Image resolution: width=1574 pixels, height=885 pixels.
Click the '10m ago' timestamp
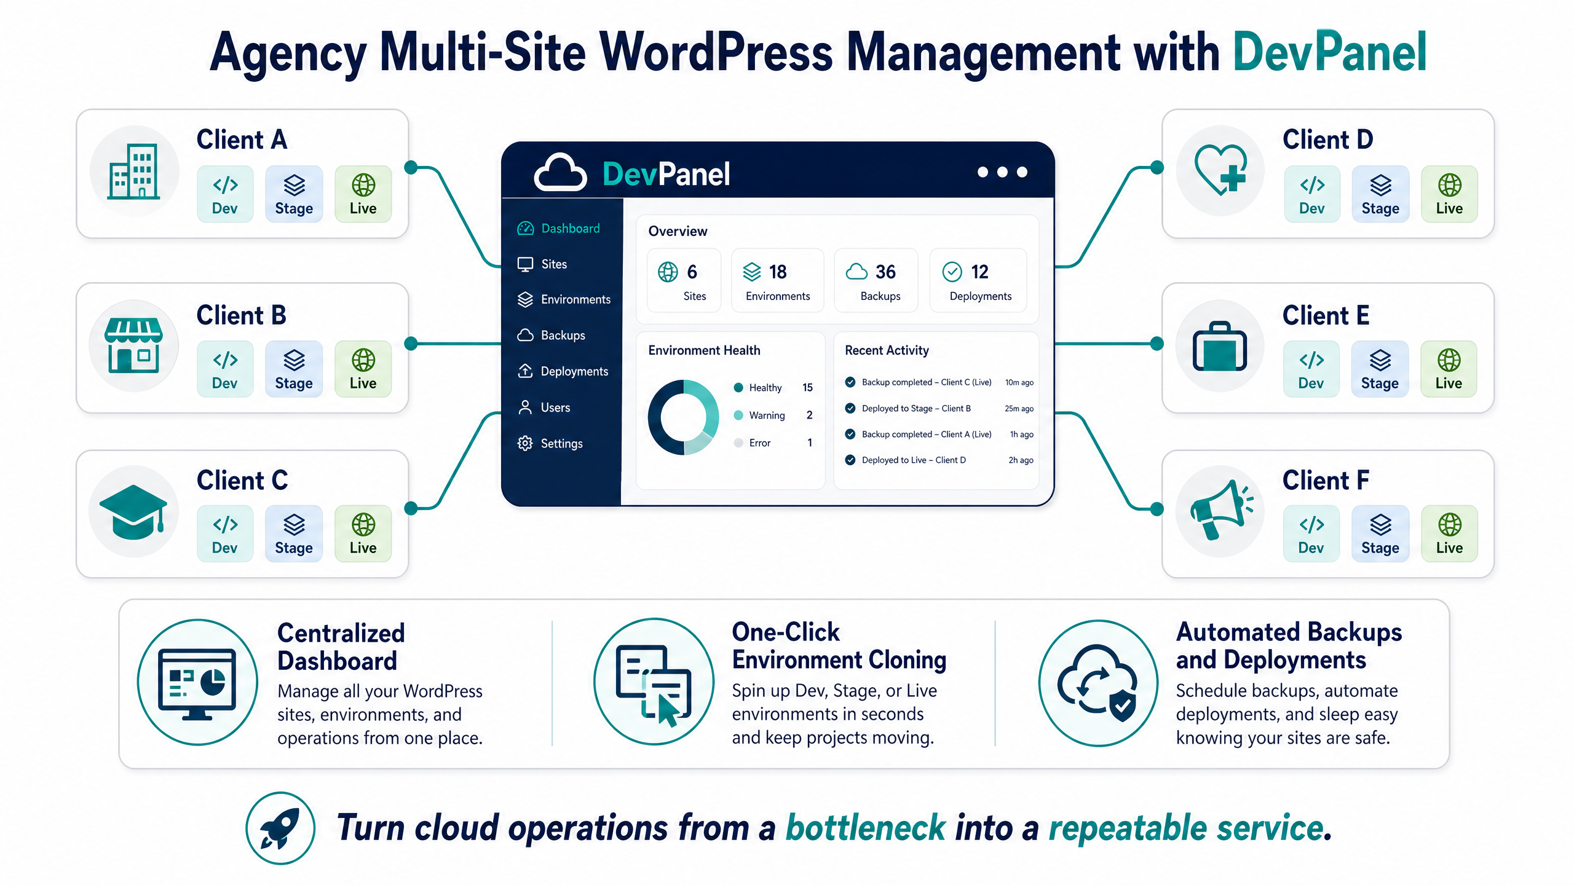[1019, 382]
